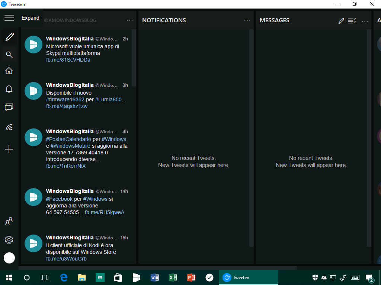The height and width of the screenshot is (285, 381).
Task: Click the Tweeten taskbar button
Action: pyautogui.click(x=249, y=278)
